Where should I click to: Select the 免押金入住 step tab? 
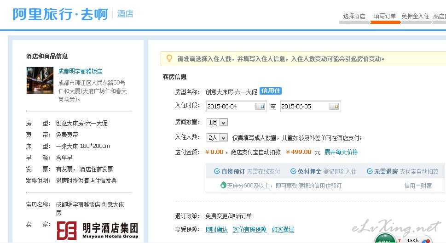[415, 16]
